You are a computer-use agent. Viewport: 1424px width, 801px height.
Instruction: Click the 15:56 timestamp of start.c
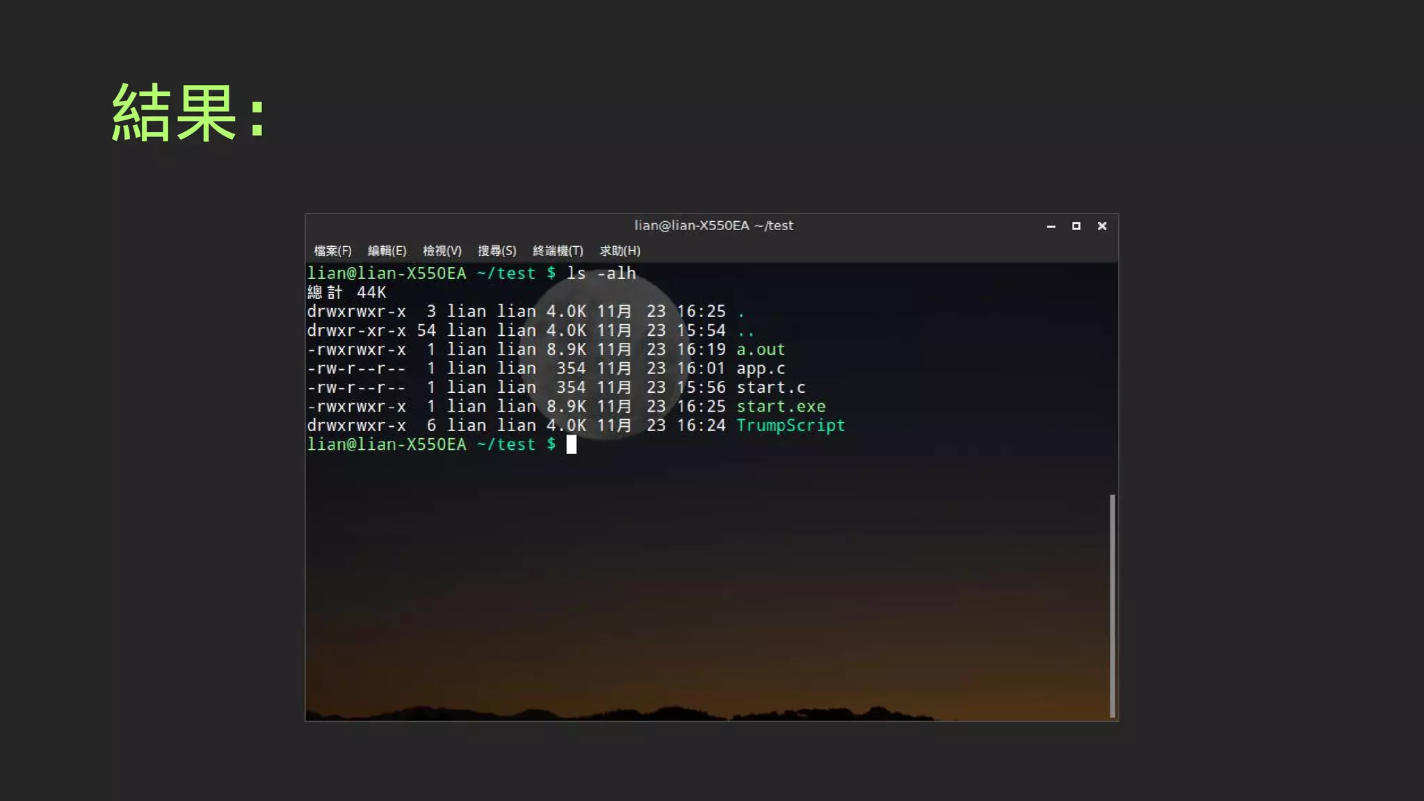point(701,387)
